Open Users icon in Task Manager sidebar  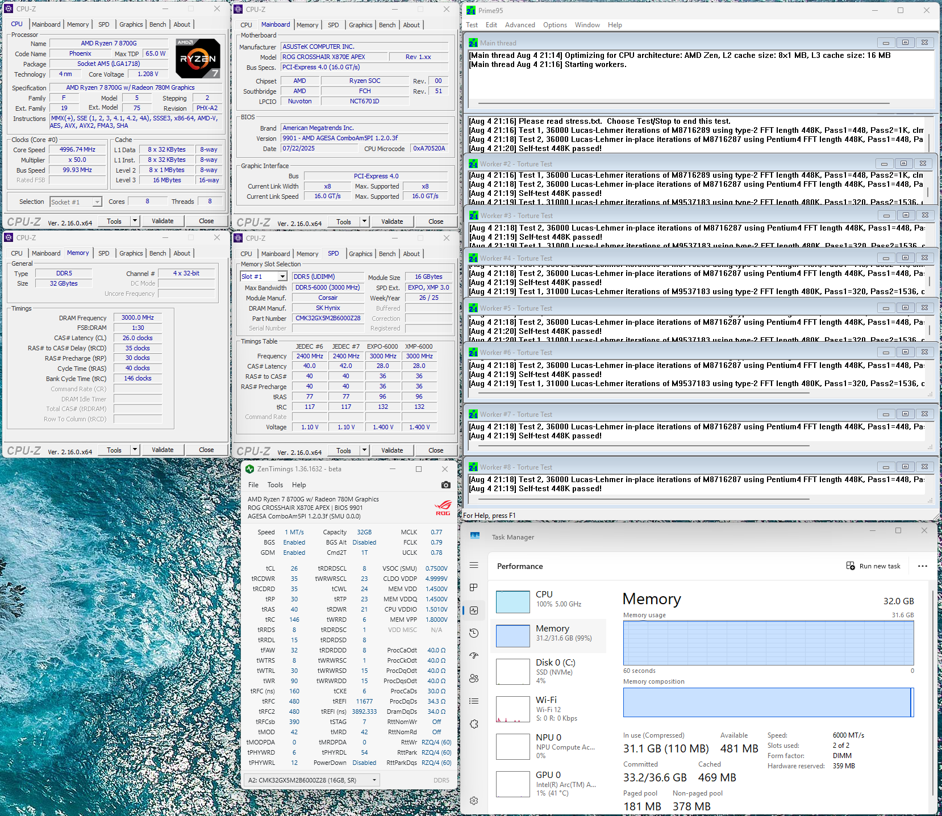coord(474,679)
